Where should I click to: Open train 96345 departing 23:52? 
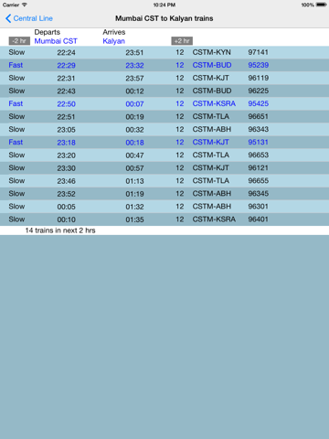tap(164, 194)
